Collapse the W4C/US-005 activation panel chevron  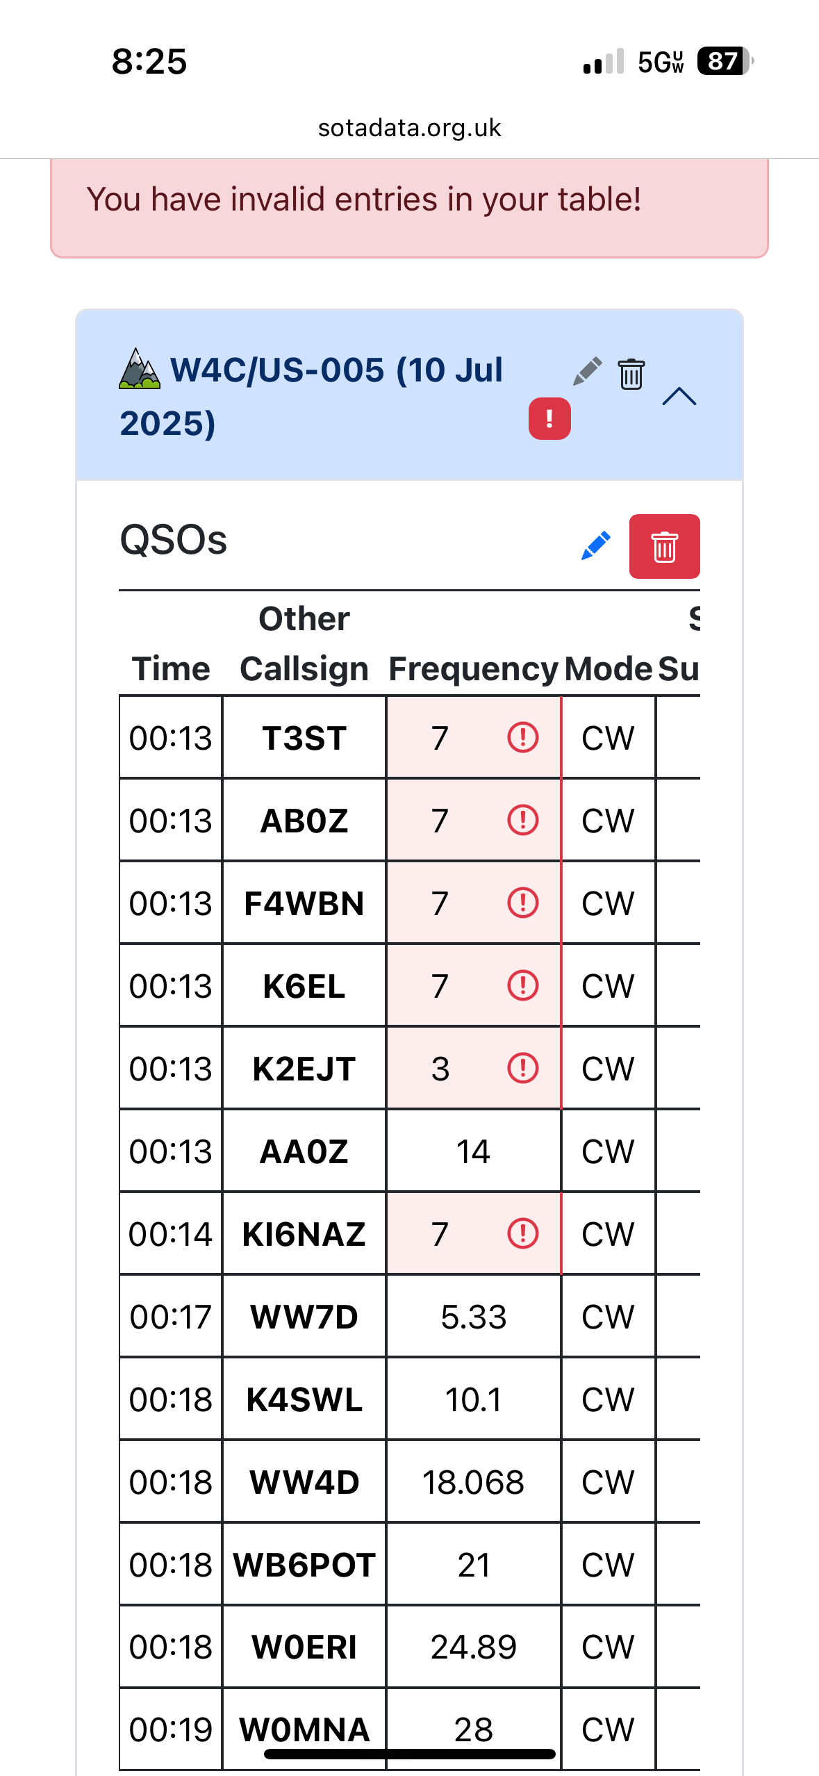[679, 396]
